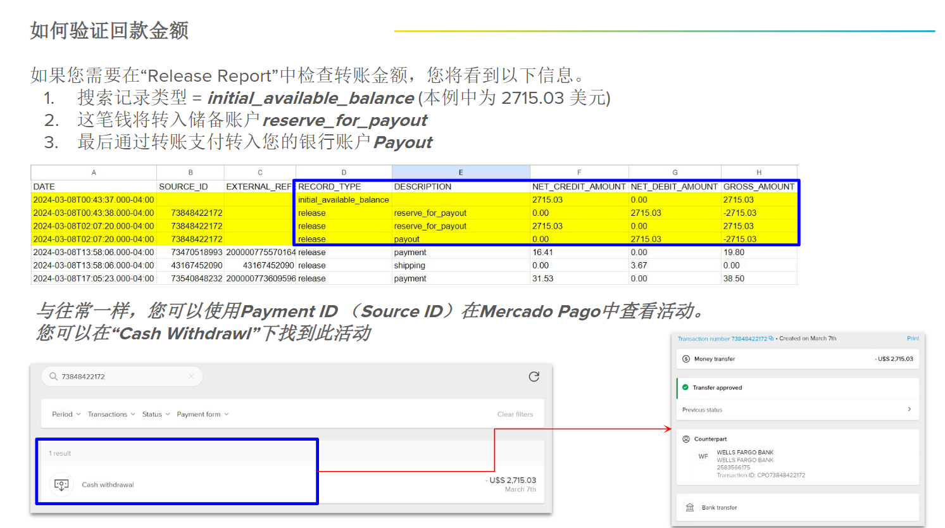Click the Cash withdrawal icon

(x=61, y=484)
